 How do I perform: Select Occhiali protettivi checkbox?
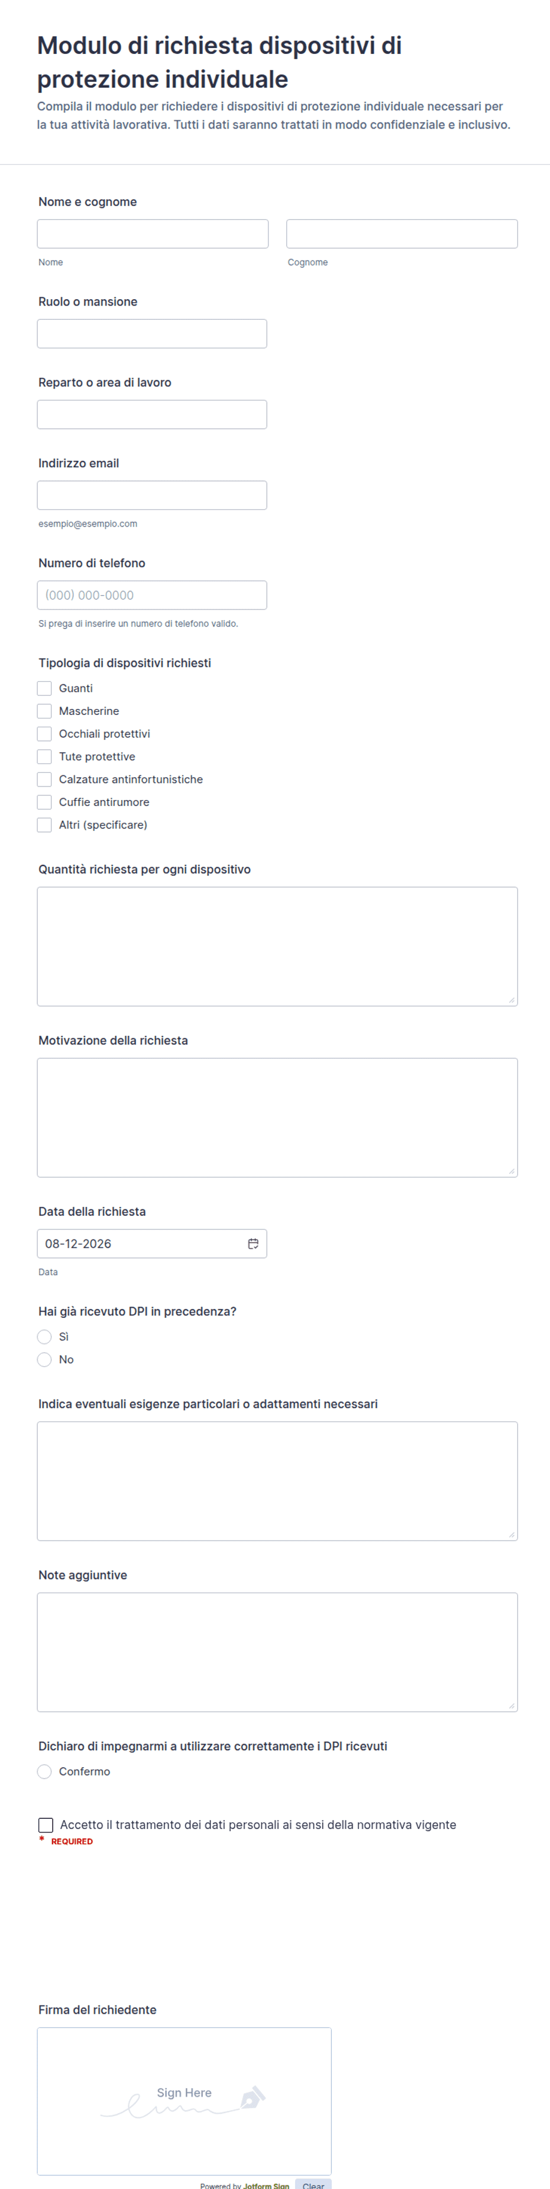44,734
